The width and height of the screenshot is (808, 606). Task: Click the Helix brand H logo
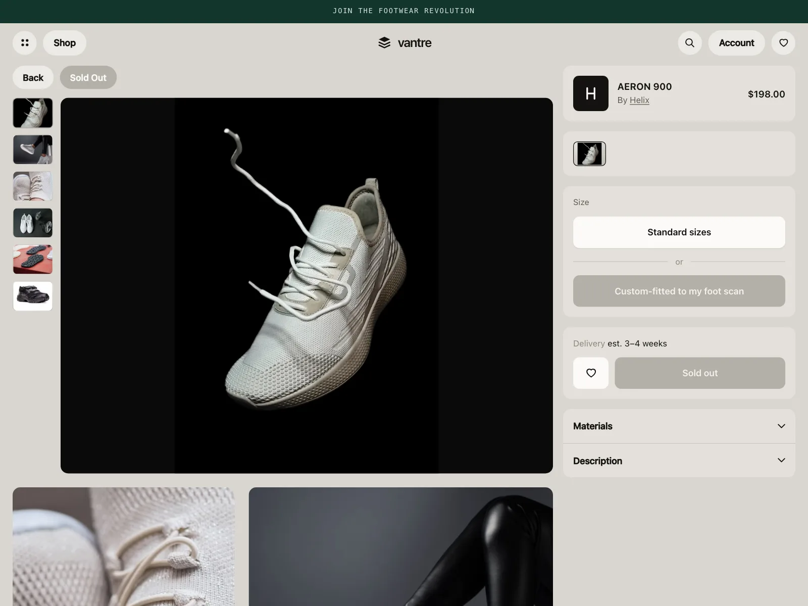[591, 93]
